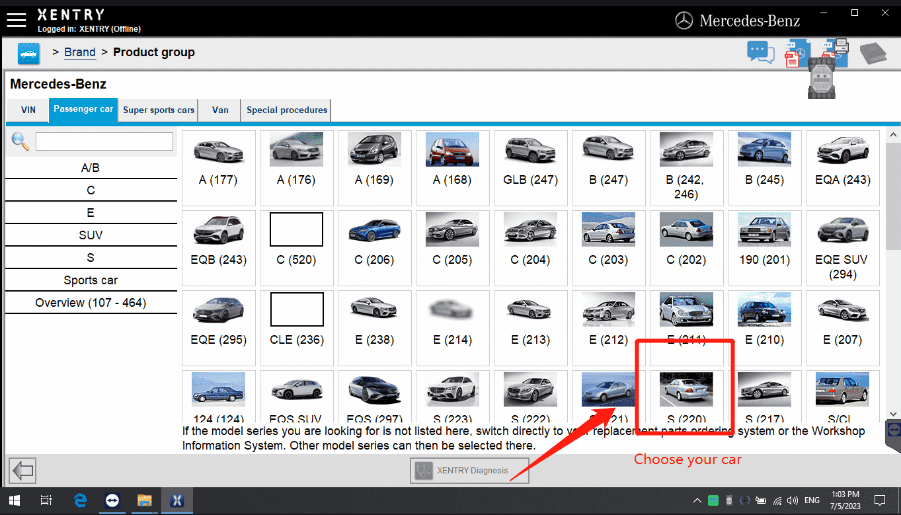Open the manual book icon
This screenshot has height=515, width=901.
[873, 53]
